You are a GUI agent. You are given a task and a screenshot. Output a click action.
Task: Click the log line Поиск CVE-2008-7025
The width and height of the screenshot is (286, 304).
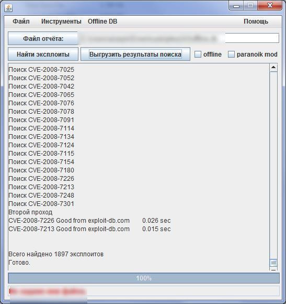(x=41, y=70)
